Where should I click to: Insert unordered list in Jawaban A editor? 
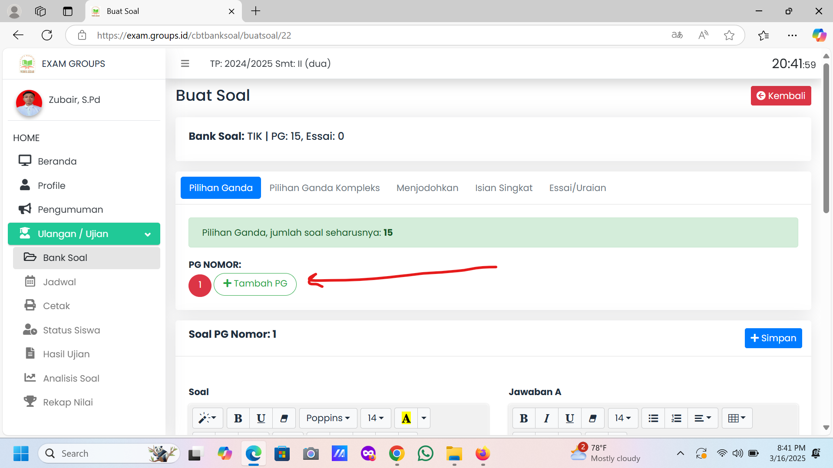(x=653, y=418)
